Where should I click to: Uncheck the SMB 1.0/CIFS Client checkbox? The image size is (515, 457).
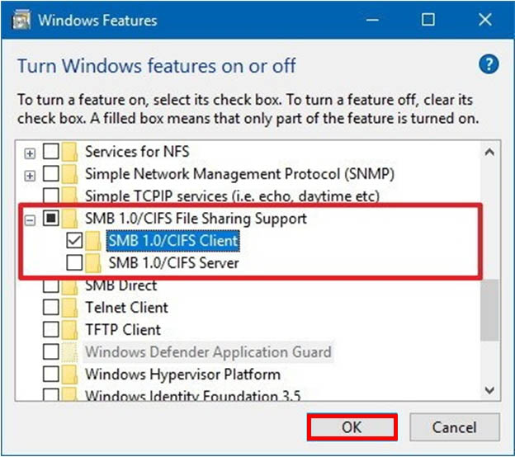(x=74, y=241)
